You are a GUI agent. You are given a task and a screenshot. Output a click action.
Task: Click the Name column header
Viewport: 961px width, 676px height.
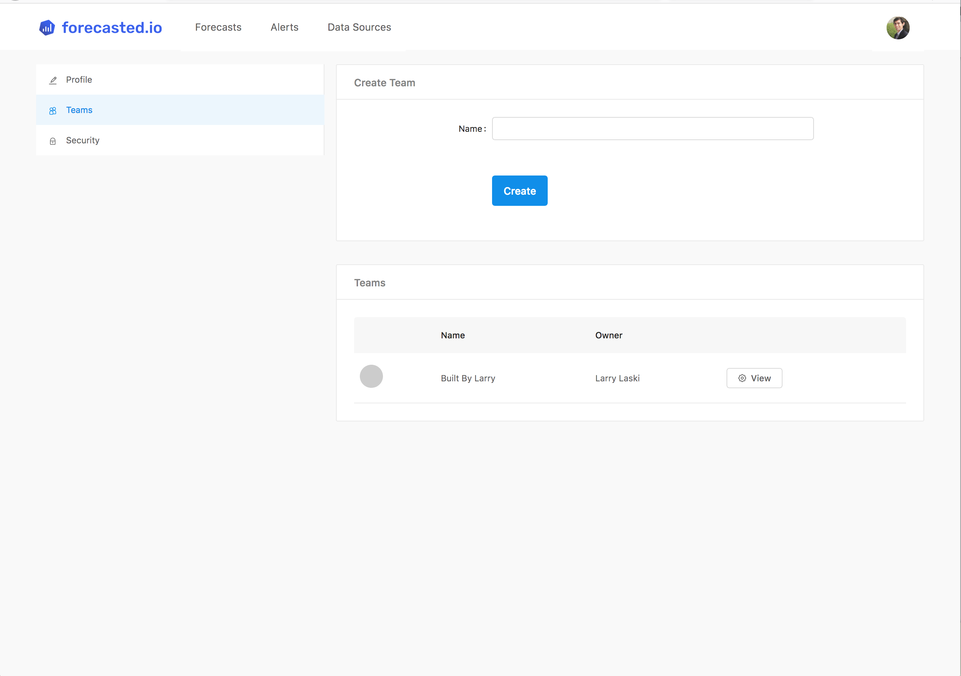[x=453, y=335]
